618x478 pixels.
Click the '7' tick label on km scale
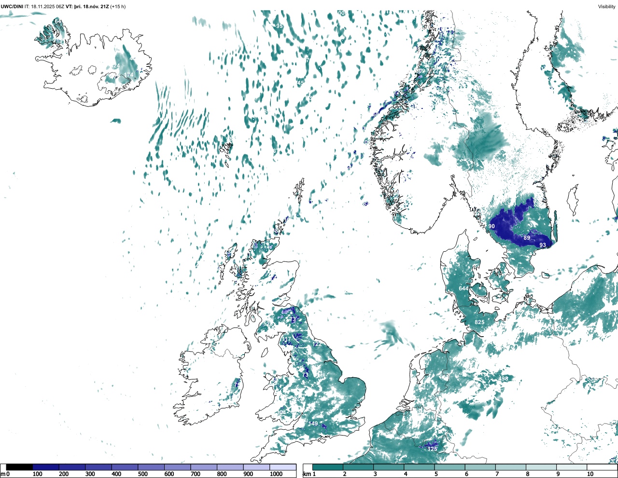click(x=497, y=474)
